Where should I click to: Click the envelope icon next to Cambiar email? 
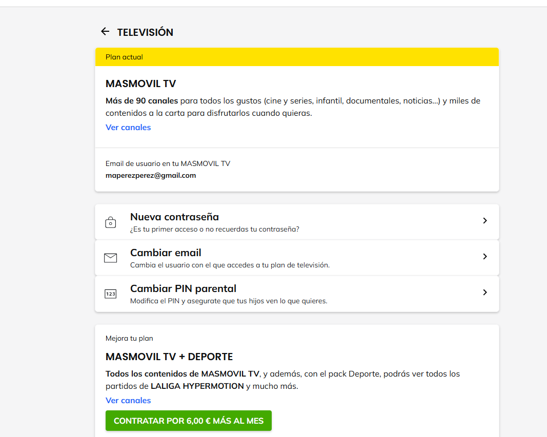click(x=111, y=258)
